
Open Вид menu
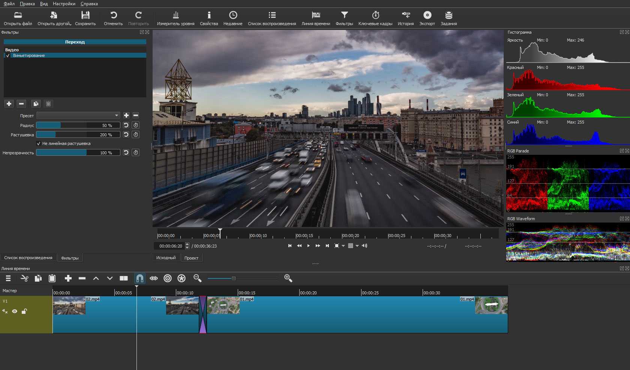coord(44,4)
